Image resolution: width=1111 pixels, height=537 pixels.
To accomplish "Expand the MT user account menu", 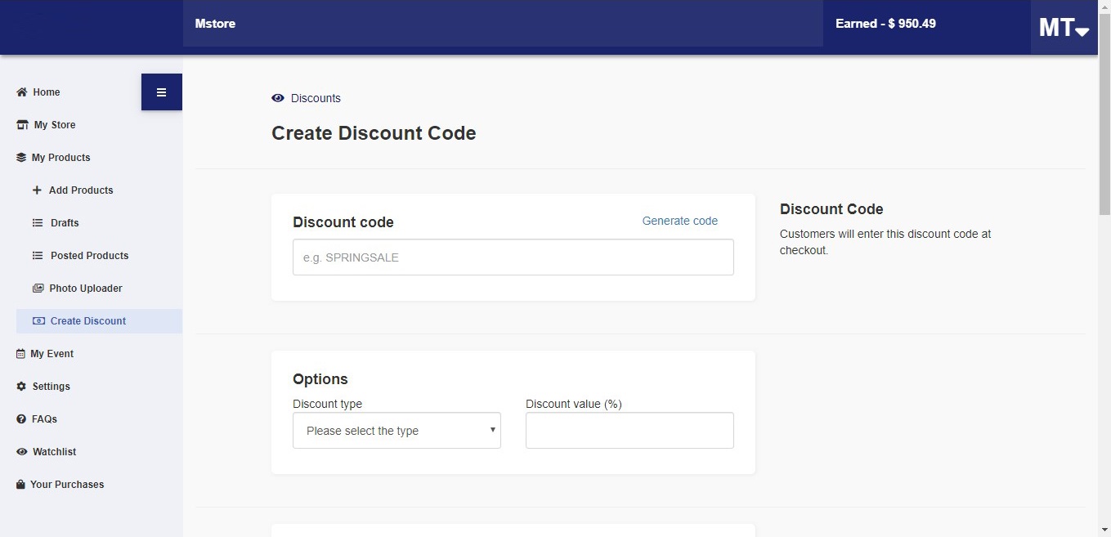I will click(x=1064, y=28).
